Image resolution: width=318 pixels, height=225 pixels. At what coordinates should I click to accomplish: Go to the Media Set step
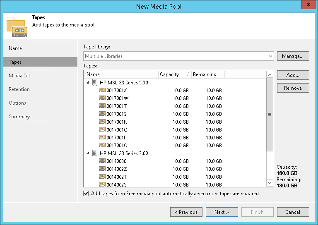click(x=19, y=76)
